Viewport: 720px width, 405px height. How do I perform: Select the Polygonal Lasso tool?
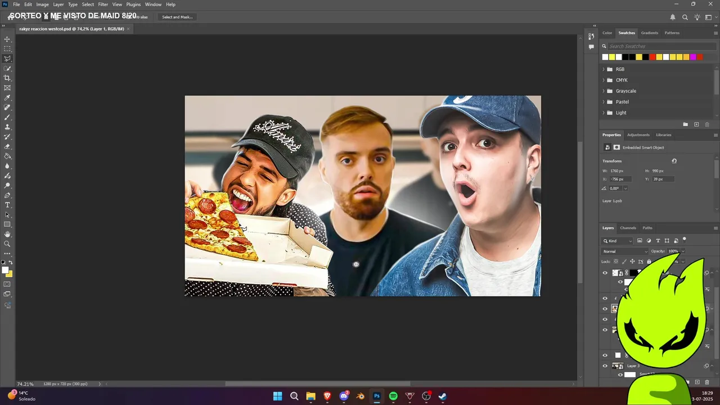(7, 58)
